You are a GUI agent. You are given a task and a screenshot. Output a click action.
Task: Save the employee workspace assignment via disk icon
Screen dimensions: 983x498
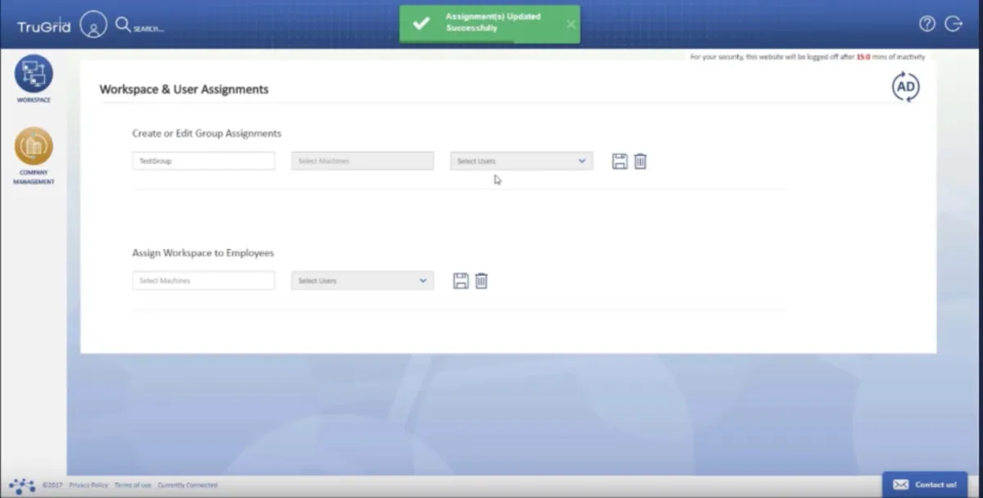point(460,280)
